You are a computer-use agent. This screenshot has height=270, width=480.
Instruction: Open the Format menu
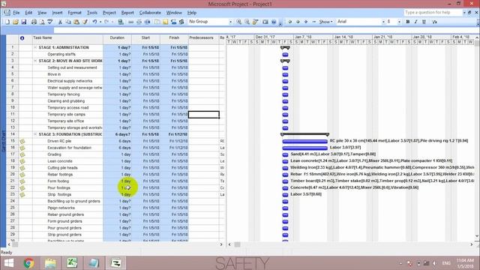coord(74,13)
